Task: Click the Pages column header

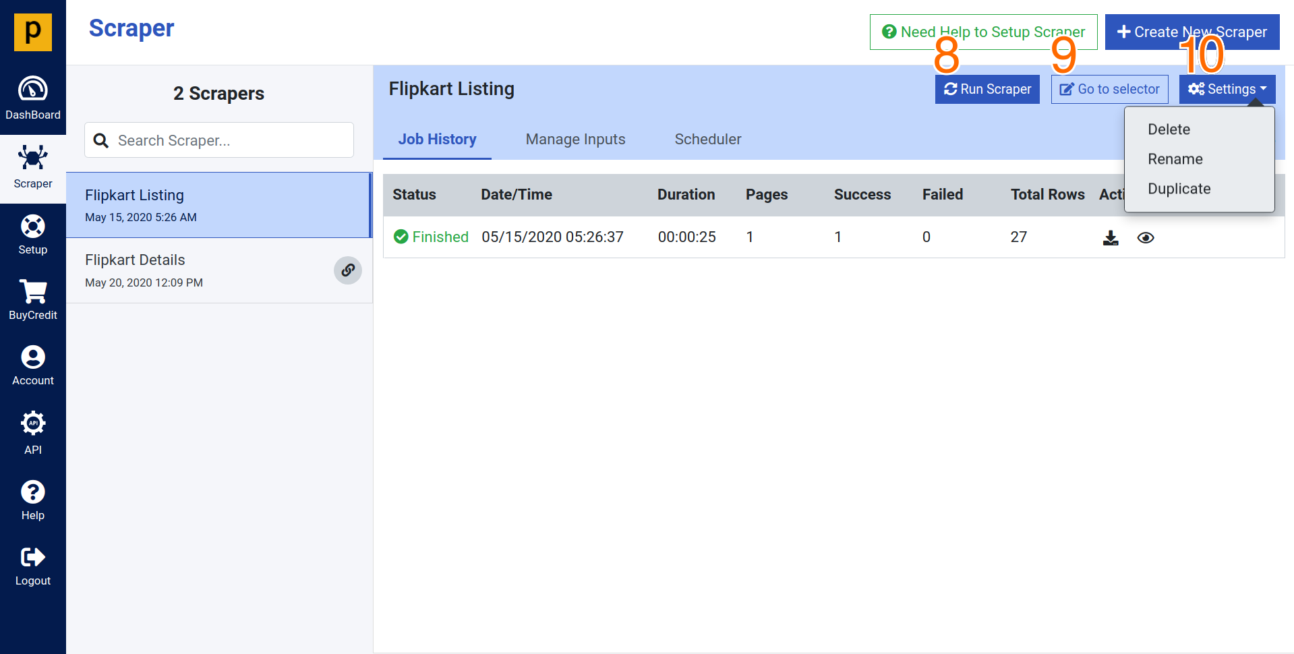Action: 767,194
